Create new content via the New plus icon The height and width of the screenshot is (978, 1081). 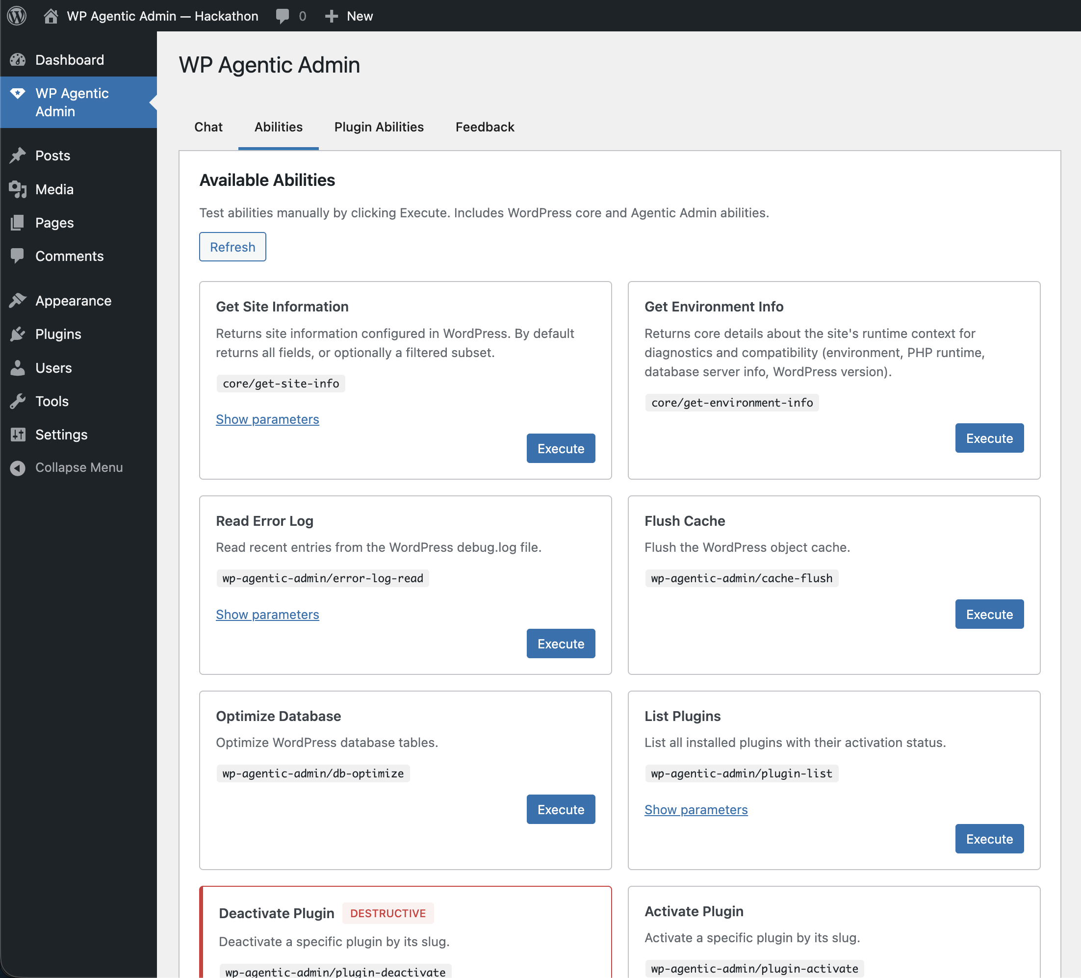pos(332,16)
